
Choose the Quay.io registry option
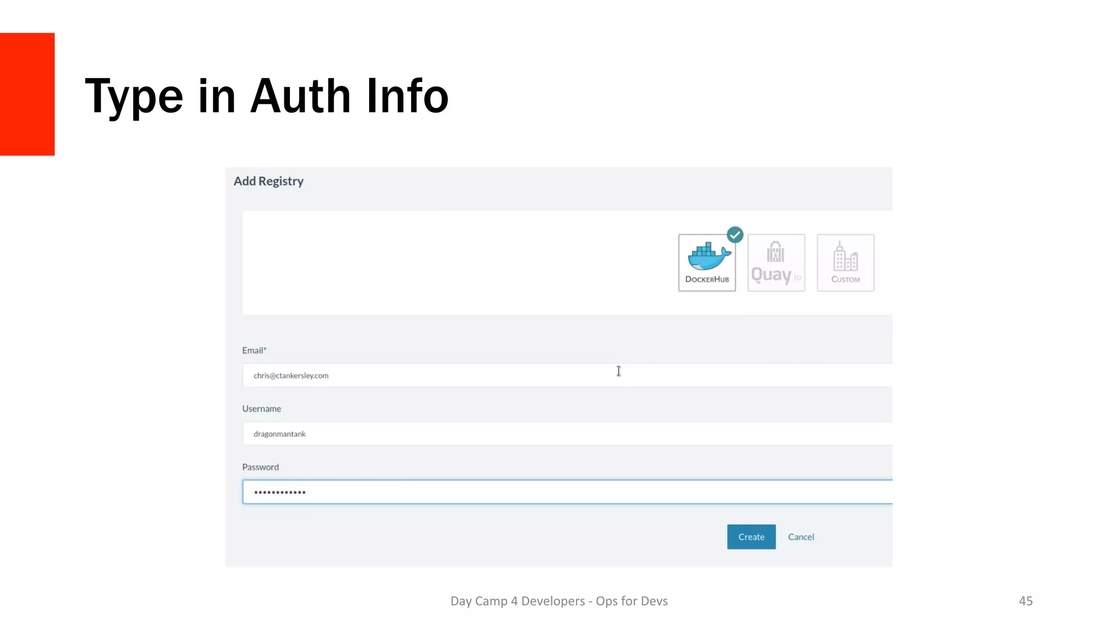776,263
